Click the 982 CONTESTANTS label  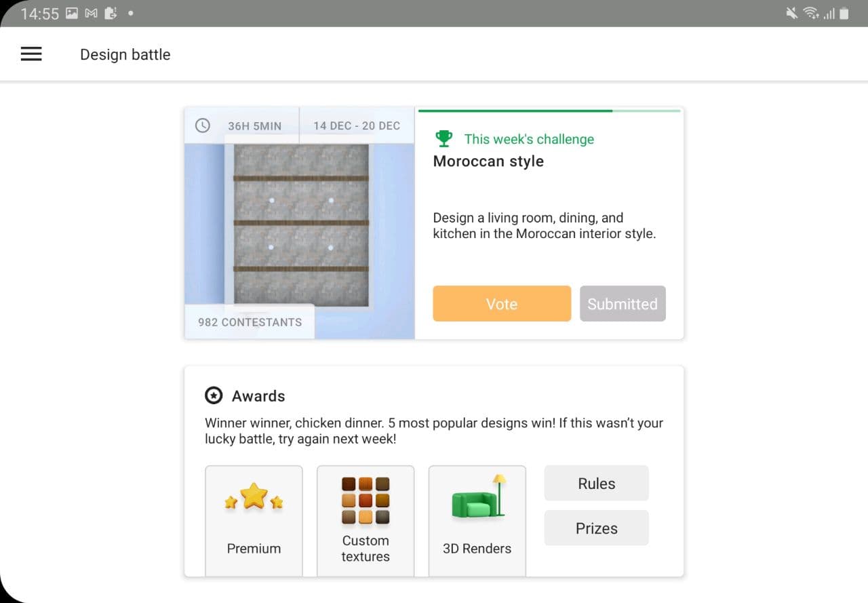250,322
